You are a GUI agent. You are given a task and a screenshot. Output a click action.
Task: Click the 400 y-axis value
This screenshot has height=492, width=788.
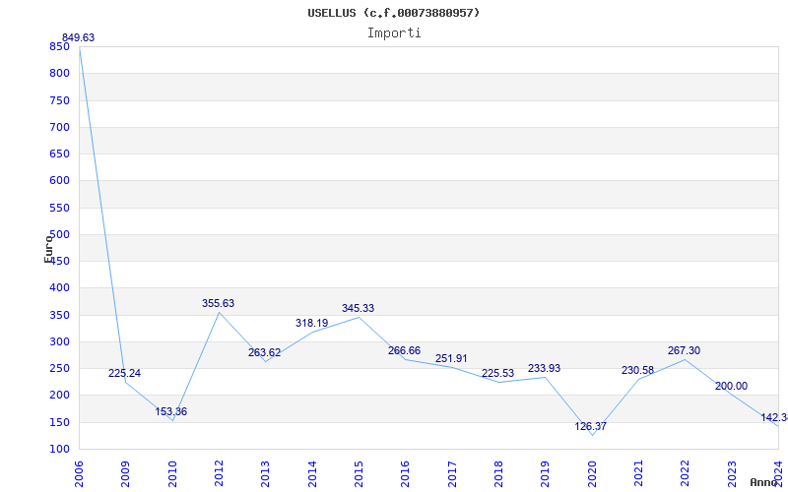click(x=59, y=288)
